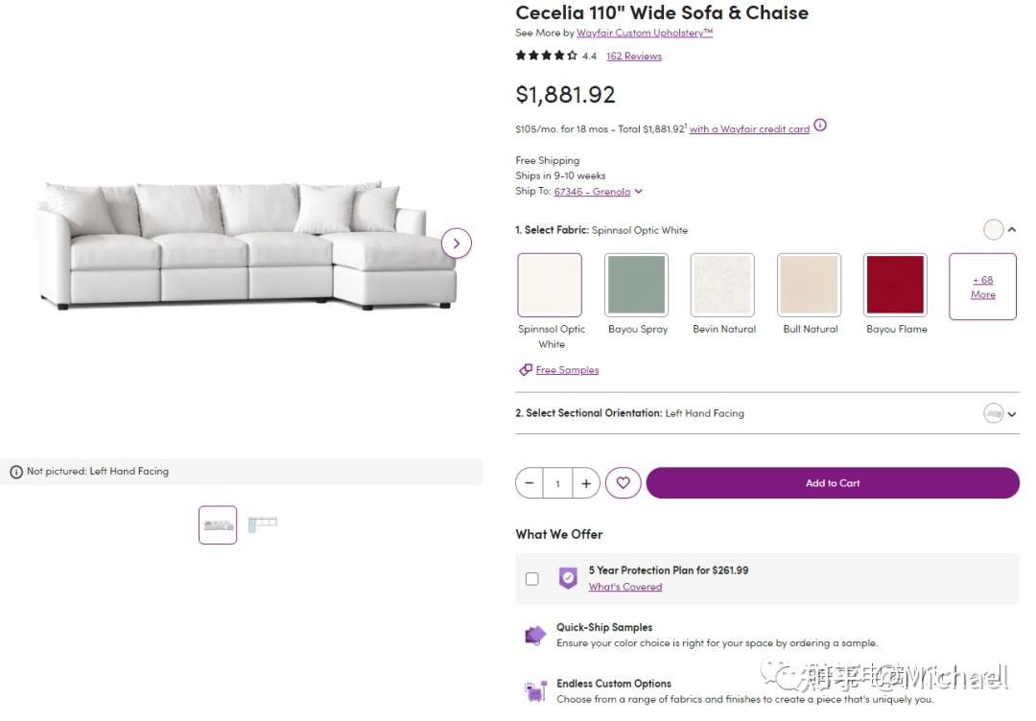Click the tag icon beside Free Samples
This screenshot has height=721, width=1036.
(x=525, y=370)
